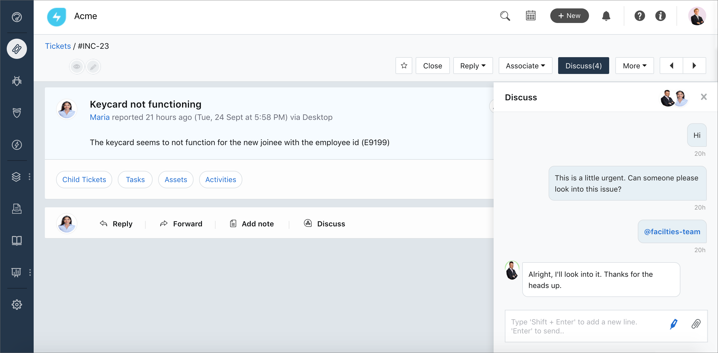Focus the discuss message input box
Screen dimensions: 718x353
tap(606, 326)
